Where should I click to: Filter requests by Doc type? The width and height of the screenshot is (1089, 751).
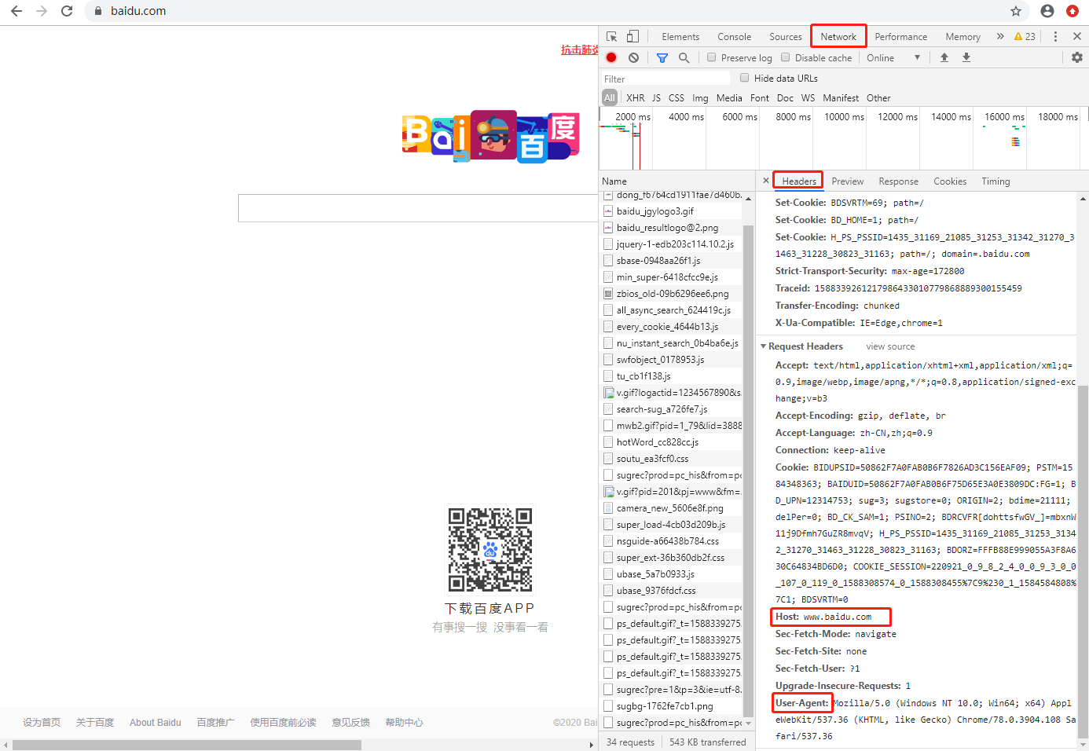(785, 98)
